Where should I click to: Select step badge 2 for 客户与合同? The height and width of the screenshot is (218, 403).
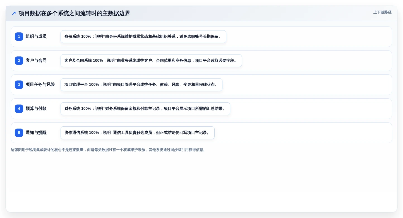pyautogui.click(x=19, y=61)
